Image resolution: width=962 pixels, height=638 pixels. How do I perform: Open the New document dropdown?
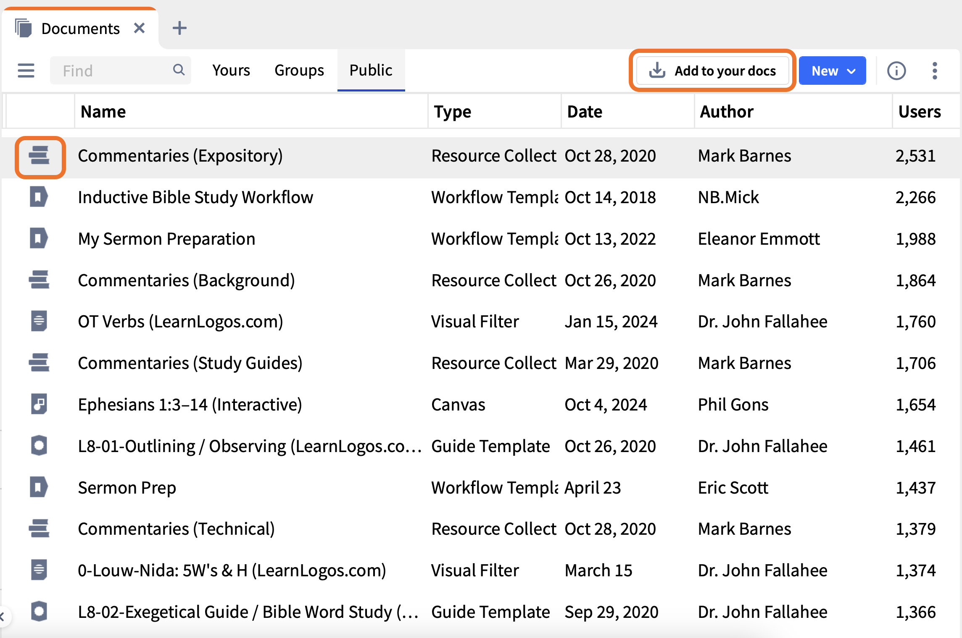point(832,71)
